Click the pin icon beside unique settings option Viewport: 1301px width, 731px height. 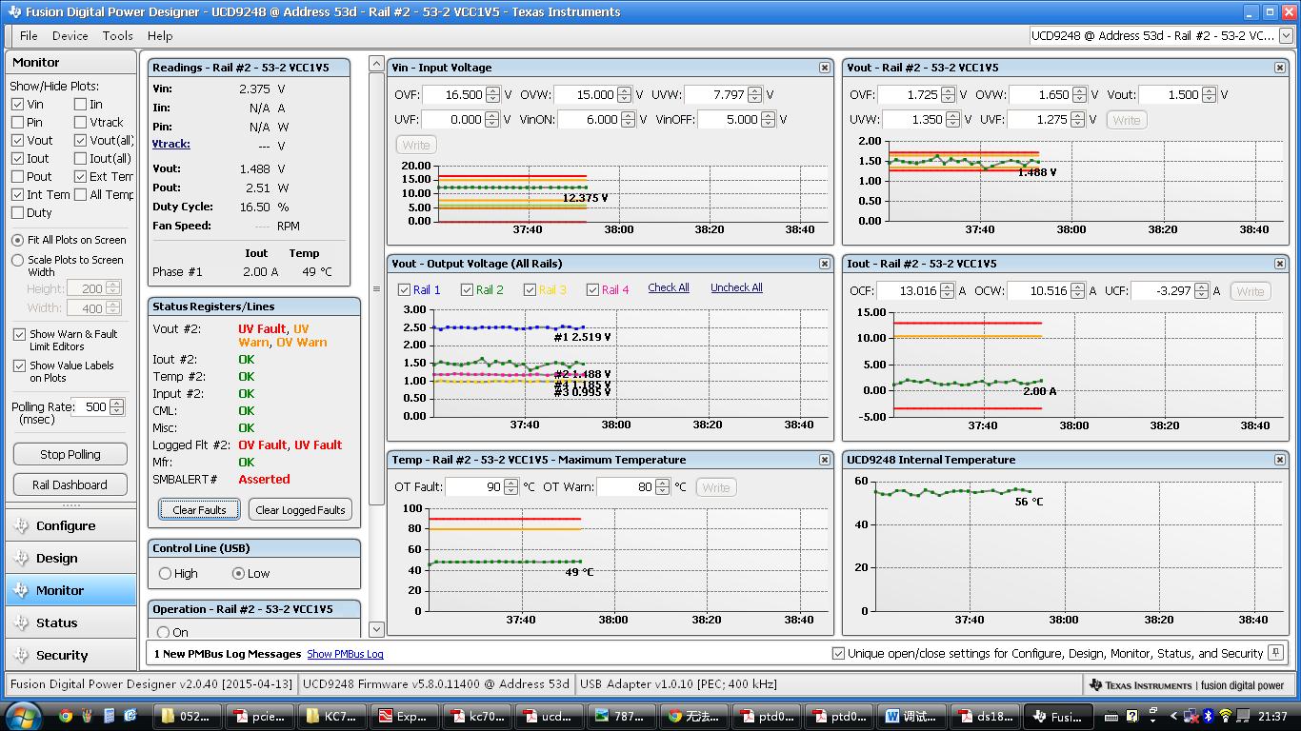(1276, 653)
